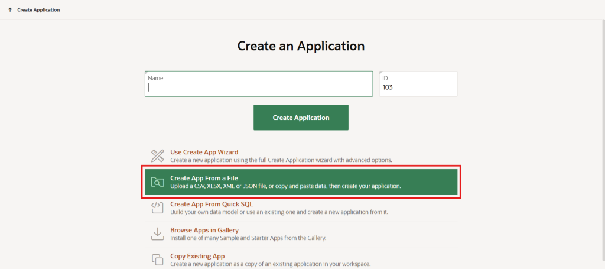Screen dimensions: 605x269
Task: Click the description about uploading CSV, XLSX files
Action: (x=286, y=186)
